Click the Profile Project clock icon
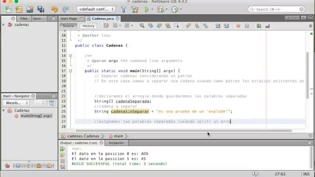315x177 pixels. (175, 9)
